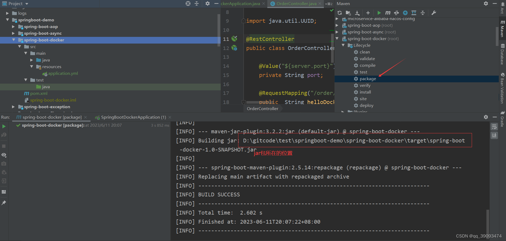Open the eye view options dropdown
Screen dimensions: 506x241
4,155
